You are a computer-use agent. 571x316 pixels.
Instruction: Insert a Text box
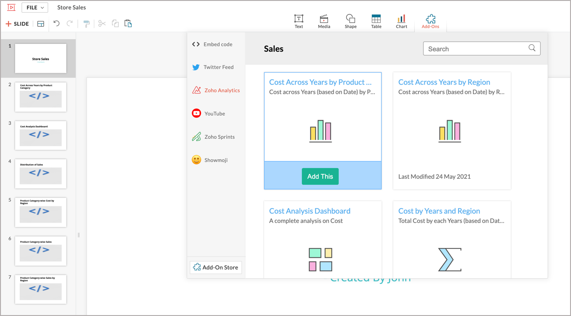click(x=299, y=21)
